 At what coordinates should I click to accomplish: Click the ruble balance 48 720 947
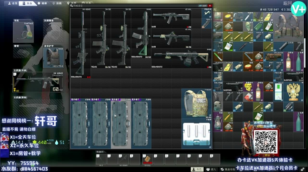tap(269, 9)
